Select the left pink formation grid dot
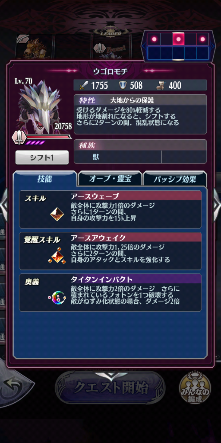The image size is (221, 443). coord(154,39)
